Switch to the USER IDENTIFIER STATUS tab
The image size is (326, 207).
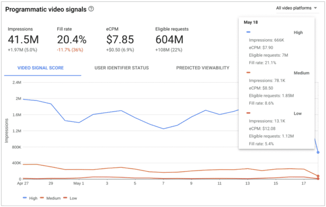point(121,68)
